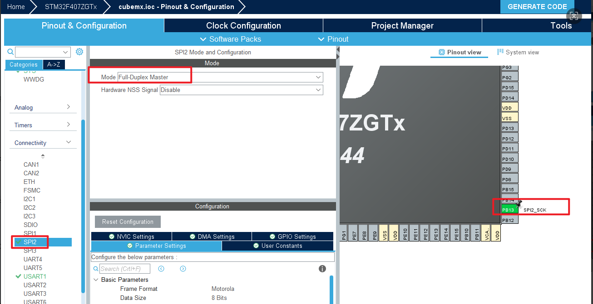Select CAN1 in peripheral list
The width and height of the screenshot is (593, 304).
(x=31, y=164)
